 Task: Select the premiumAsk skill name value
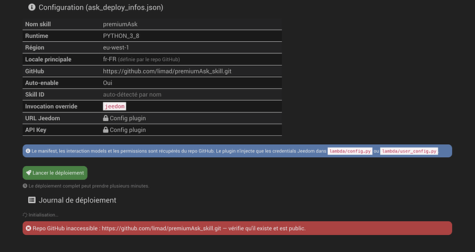(120, 24)
